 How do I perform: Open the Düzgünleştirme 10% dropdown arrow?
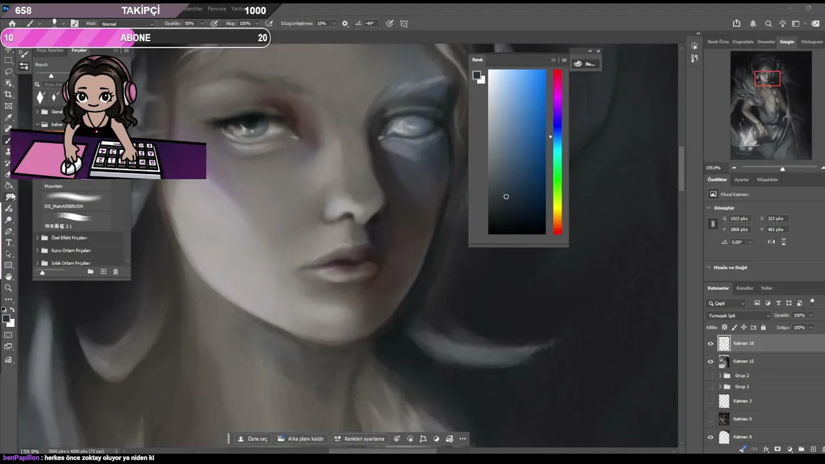tap(333, 24)
